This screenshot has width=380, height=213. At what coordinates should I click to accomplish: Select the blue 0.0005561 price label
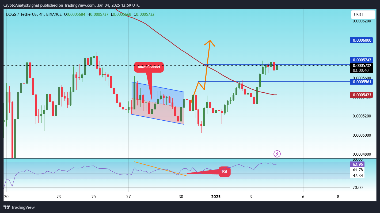[x=362, y=82]
